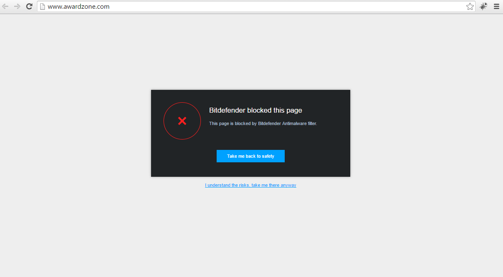The image size is (503, 277).
Task: Open I understand the risks link
Action: point(251,185)
